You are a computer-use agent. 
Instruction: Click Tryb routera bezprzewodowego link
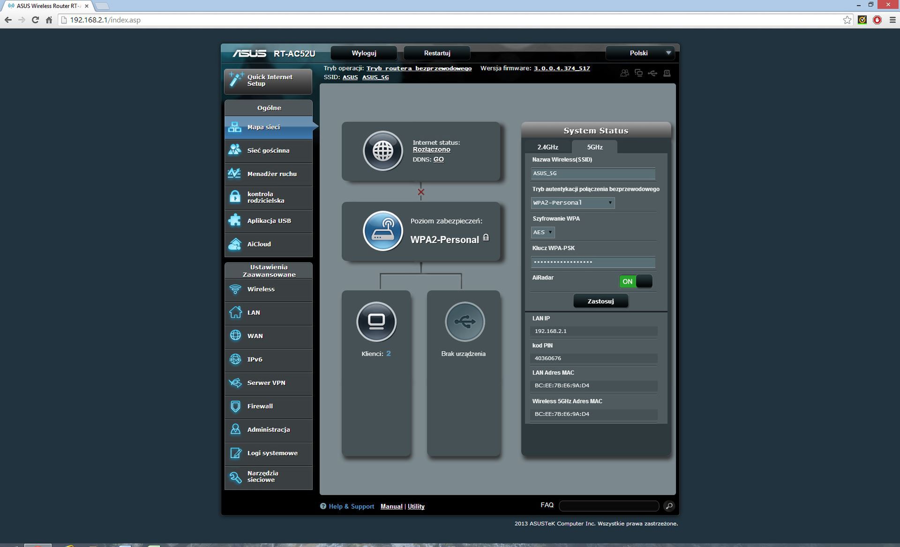[419, 68]
